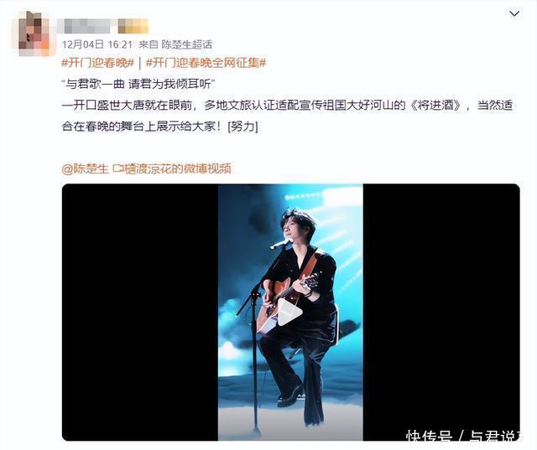This screenshot has width=537, height=450.
Task: Click the black area left of video
Action: coord(140,313)
